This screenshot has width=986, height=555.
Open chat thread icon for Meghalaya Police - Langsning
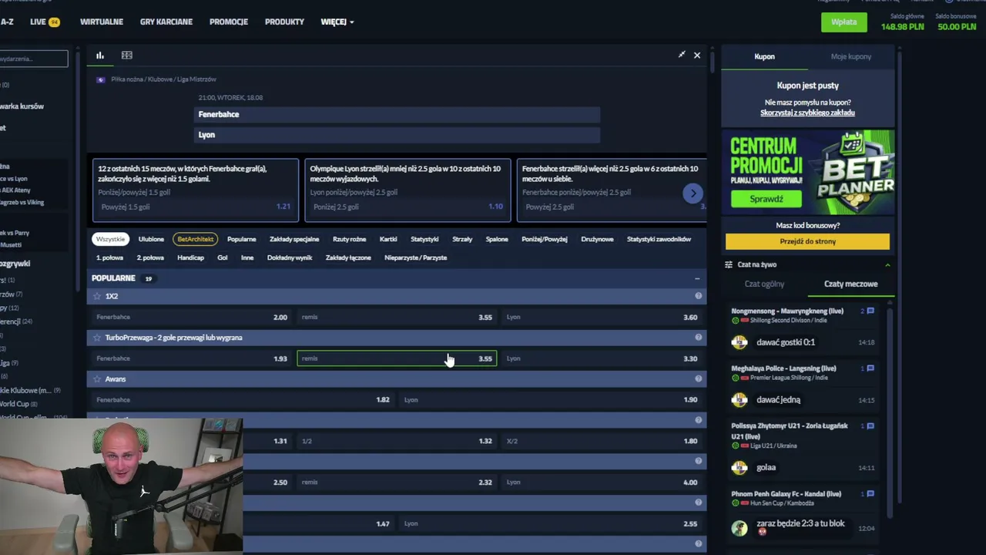870,368
